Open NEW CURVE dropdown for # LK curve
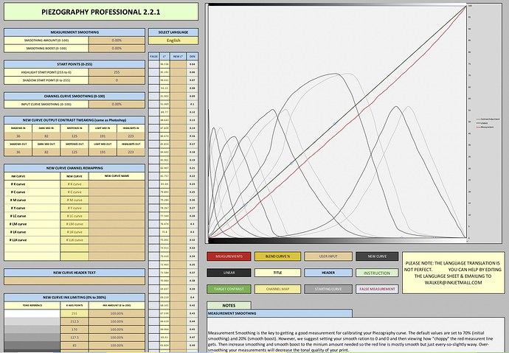This screenshot has width=509, height=353. pos(75,232)
